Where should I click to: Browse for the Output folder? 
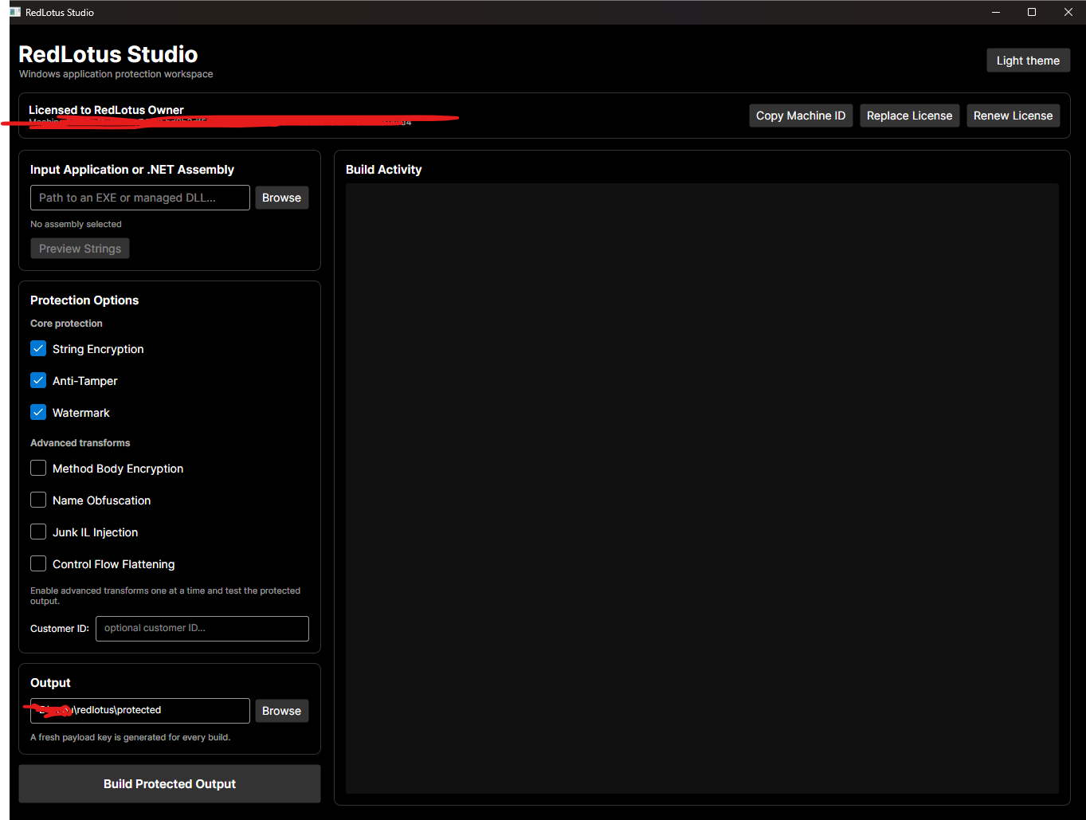pos(281,711)
